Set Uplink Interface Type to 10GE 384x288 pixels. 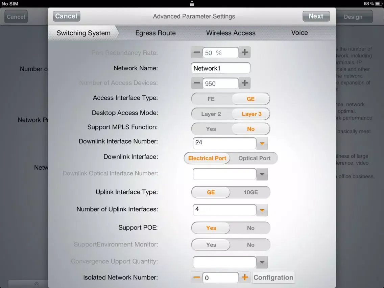click(x=250, y=192)
